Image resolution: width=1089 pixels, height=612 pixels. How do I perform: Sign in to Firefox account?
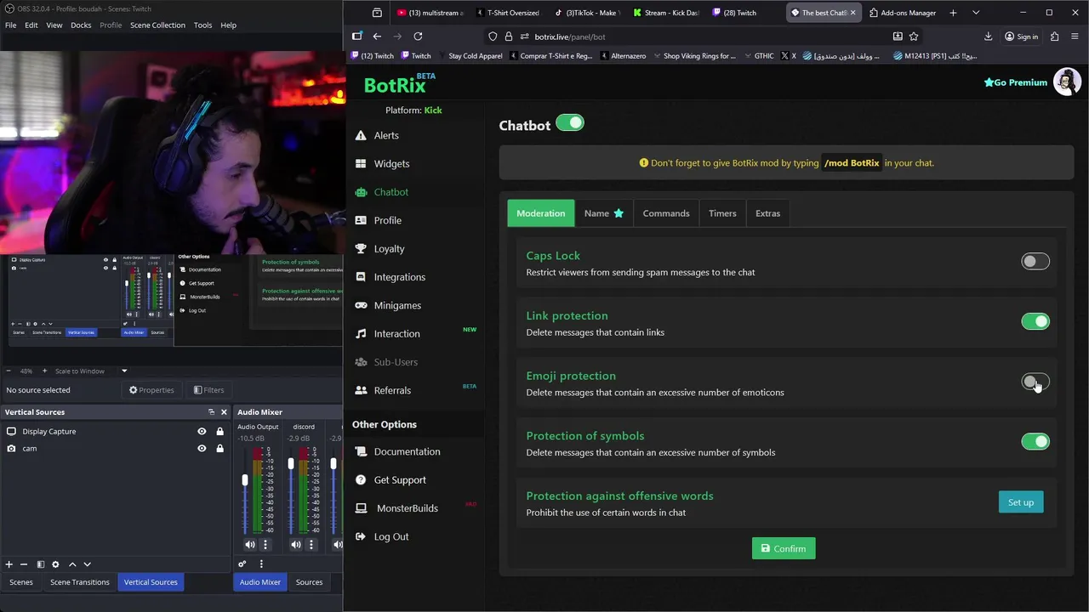click(1021, 37)
